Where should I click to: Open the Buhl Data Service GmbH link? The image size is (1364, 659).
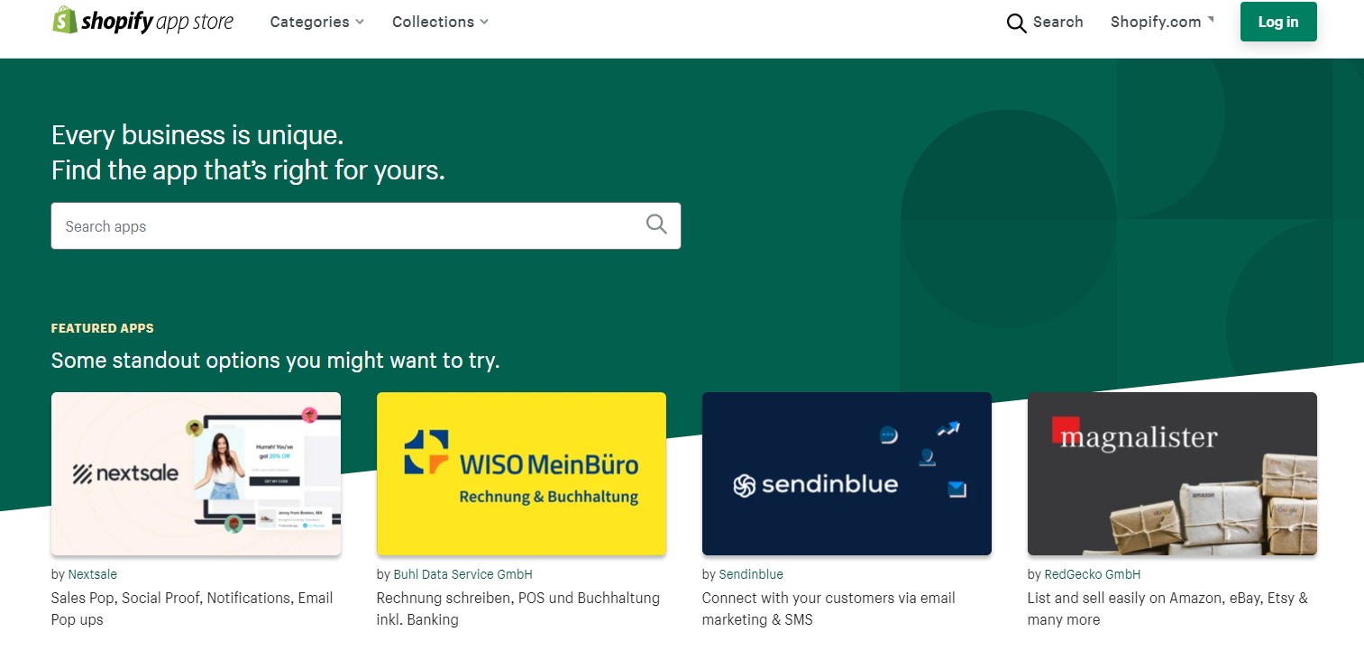463,574
